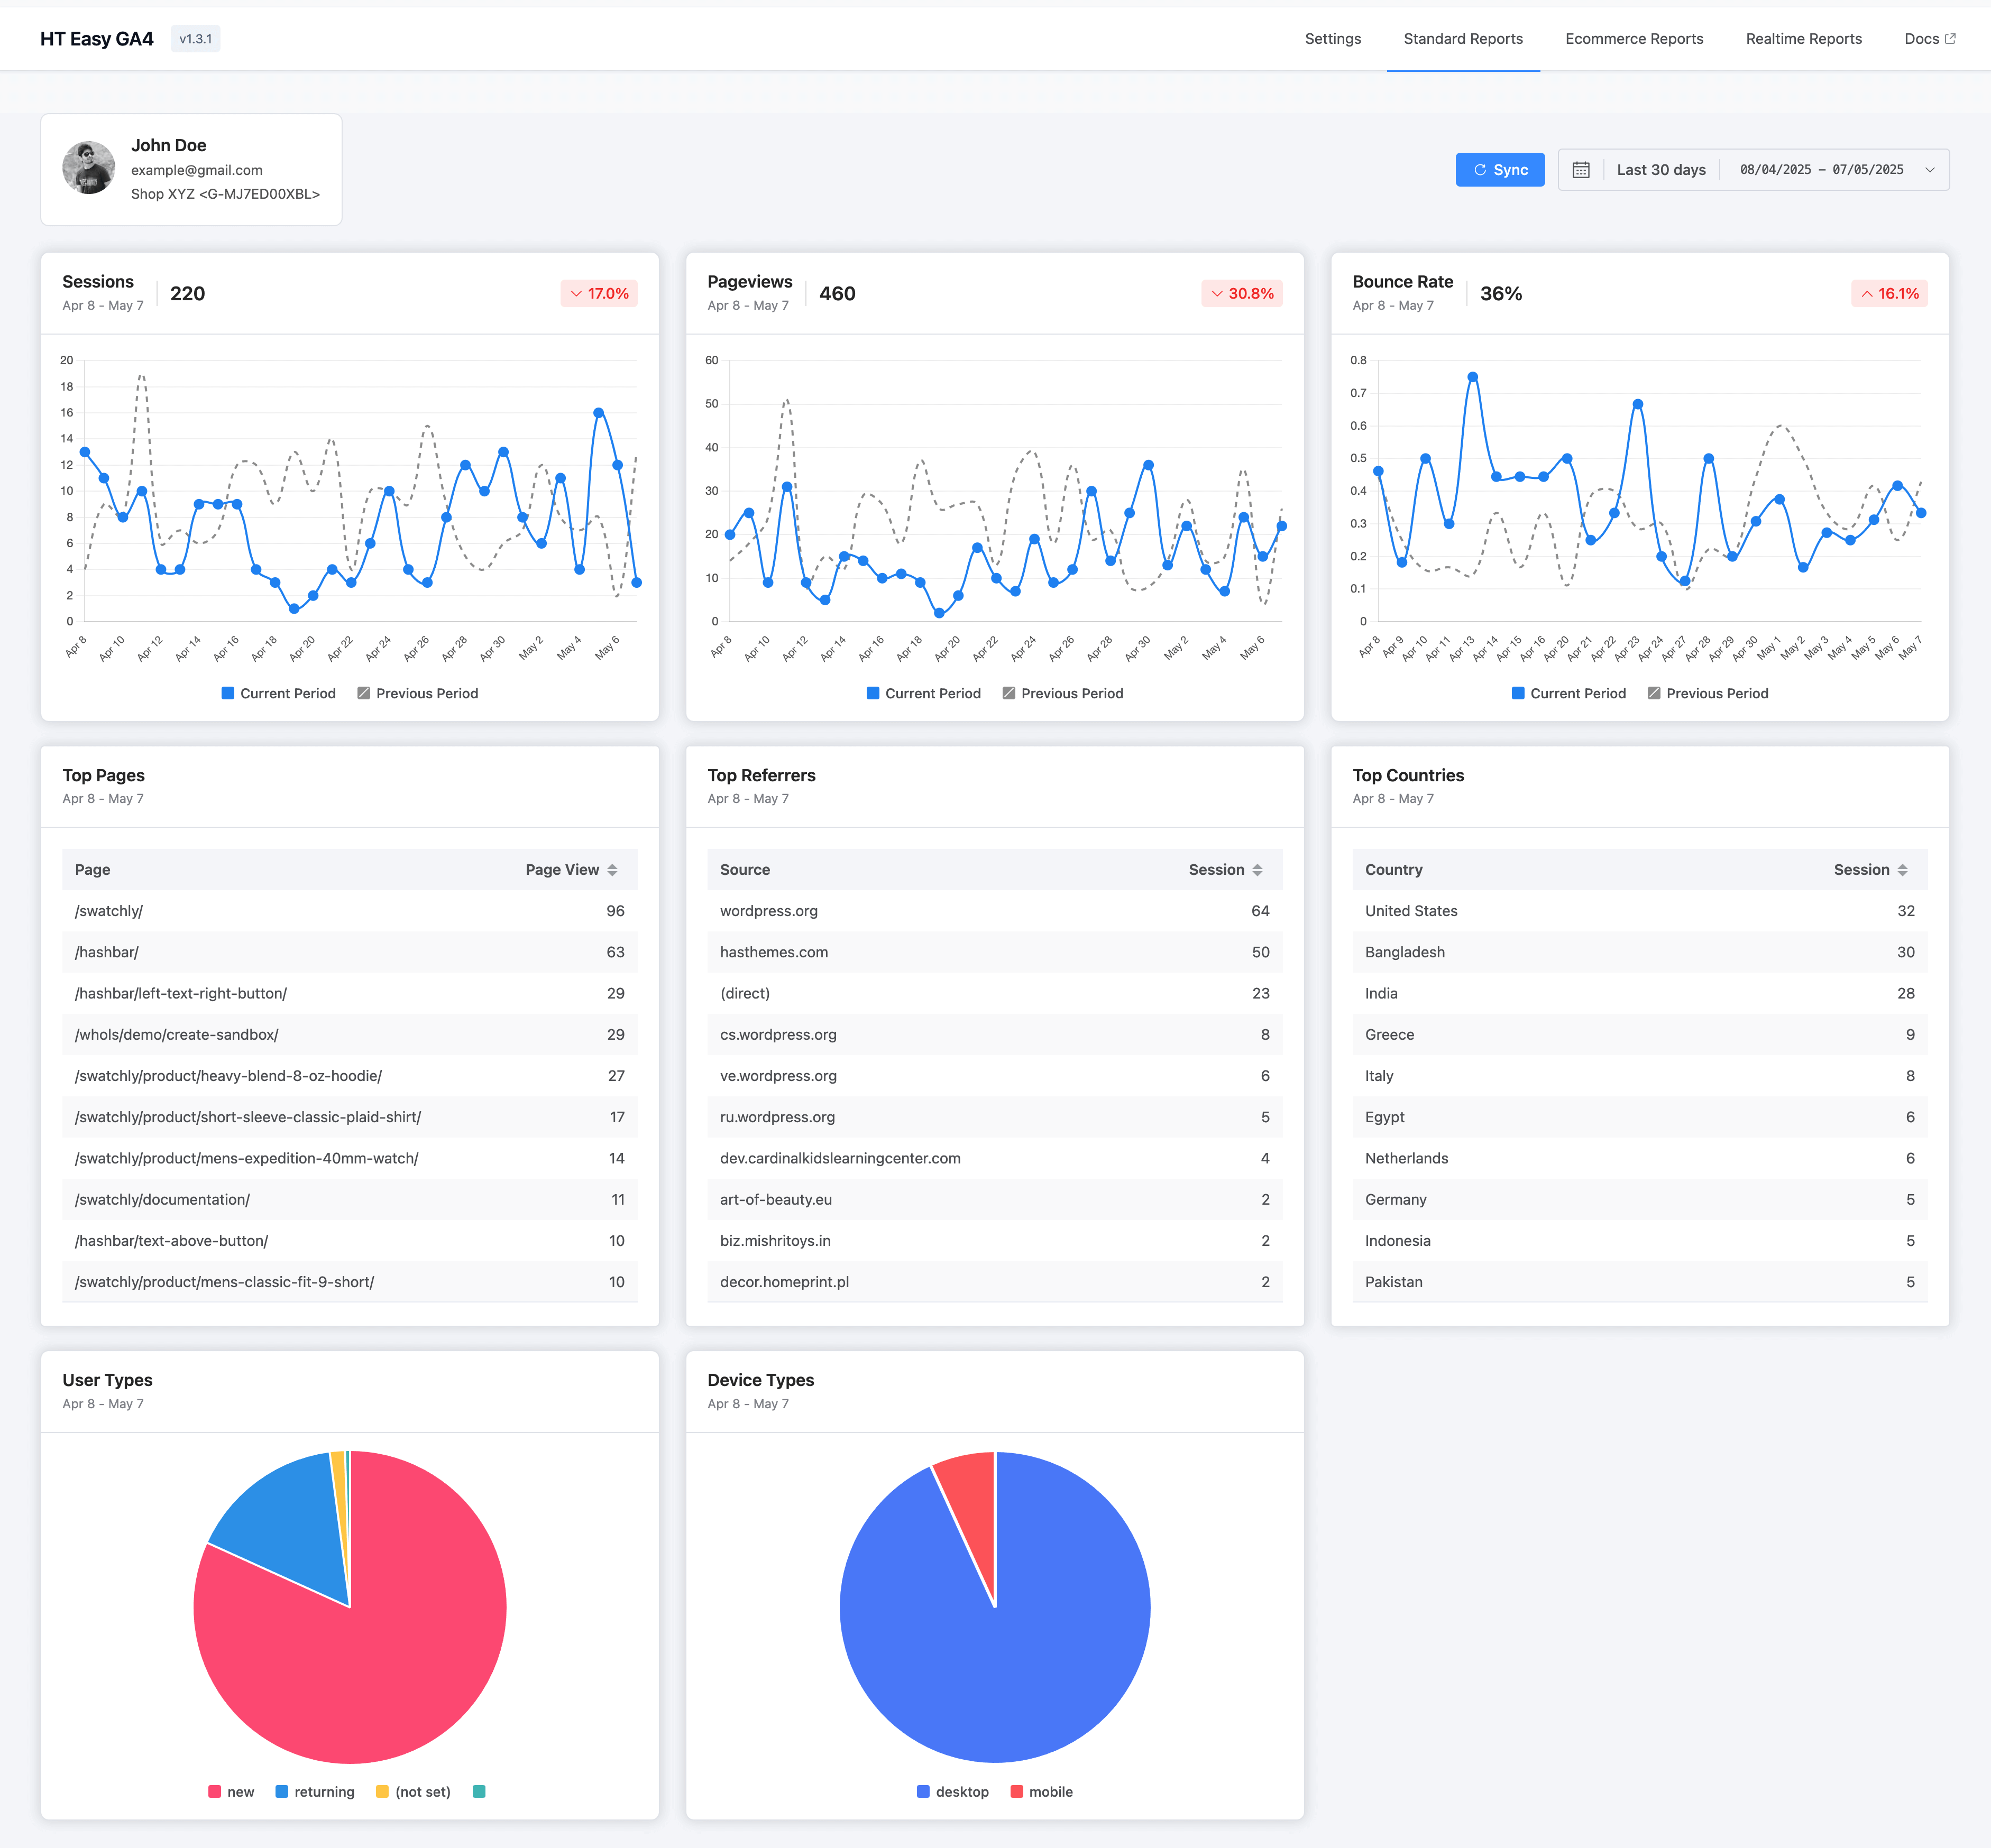
Task: Click the Page View sort arrows icon
Action: point(612,870)
